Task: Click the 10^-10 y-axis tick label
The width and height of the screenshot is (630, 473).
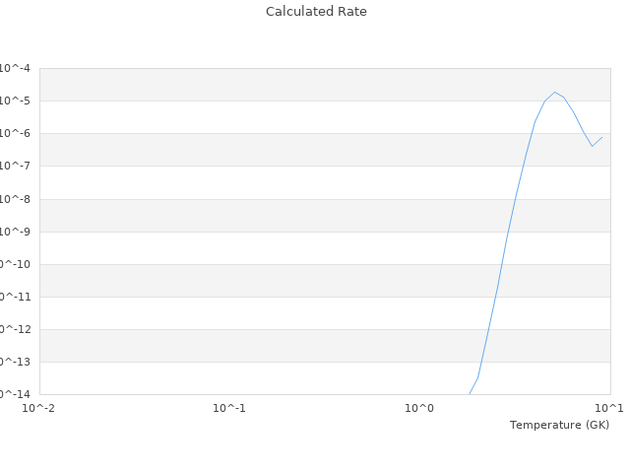Action: [x=14, y=264]
